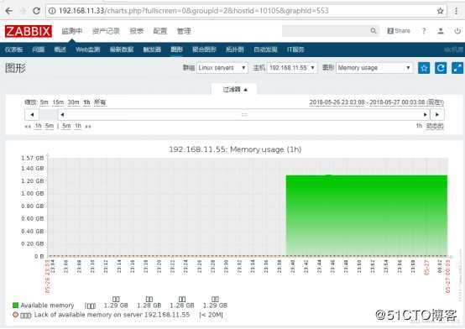Click the blue refresh graph button

[x=441, y=68]
